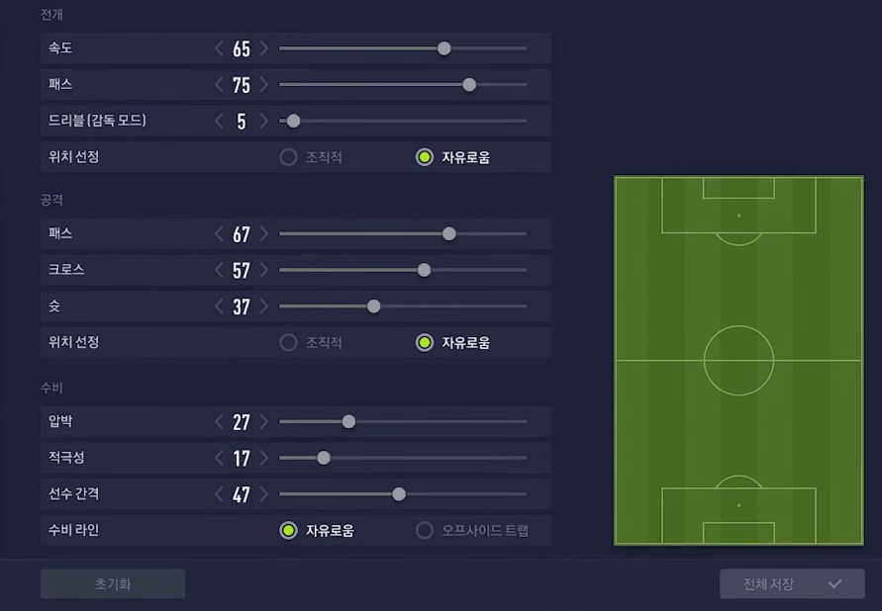
Task: Click the 속도 slider handle
Action: [x=444, y=48]
